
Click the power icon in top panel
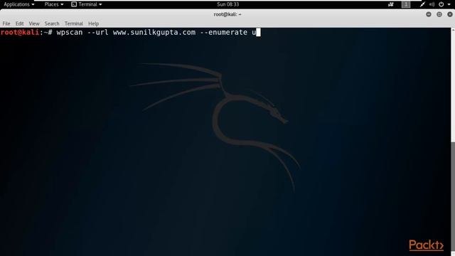(x=441, y=4)
